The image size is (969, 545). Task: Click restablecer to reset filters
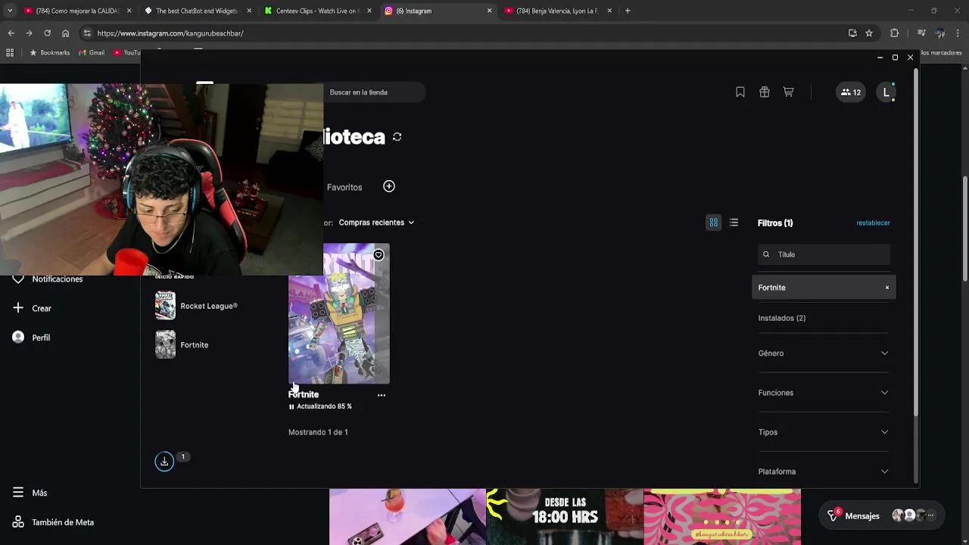pos(873,223)
